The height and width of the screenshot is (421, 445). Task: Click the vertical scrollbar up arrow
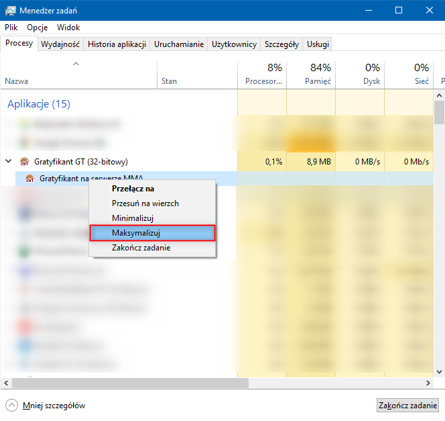click(x=439, y=95)
